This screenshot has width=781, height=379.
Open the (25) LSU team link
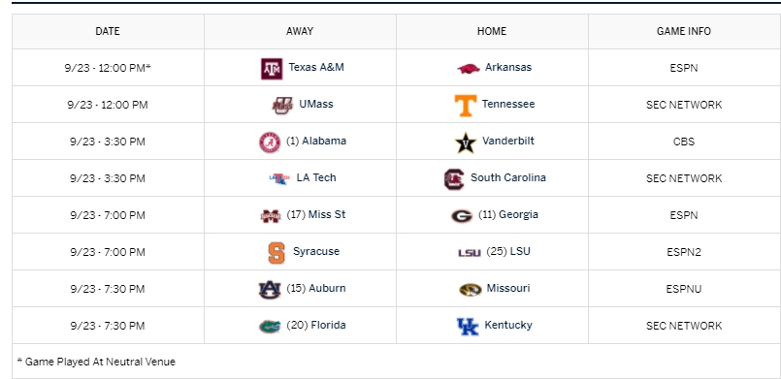point(508,251)
